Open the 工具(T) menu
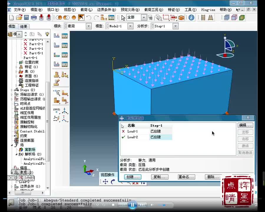 point(191,10)
